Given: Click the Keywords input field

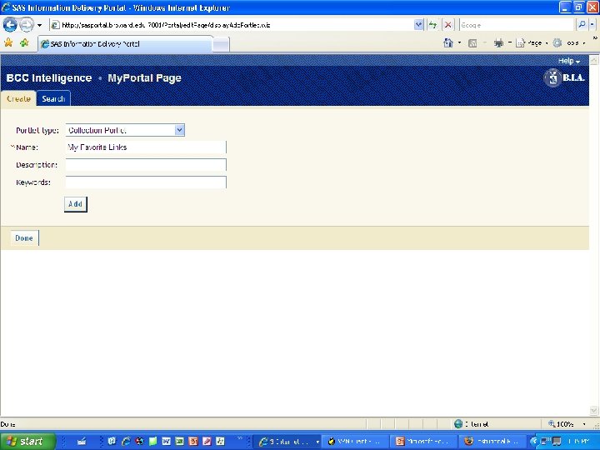Looking at the screenshot, I should tap(146, 182).
